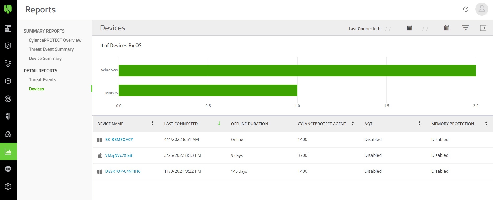
Task: Open the start date calendar picker
Action: click(410, 28)
